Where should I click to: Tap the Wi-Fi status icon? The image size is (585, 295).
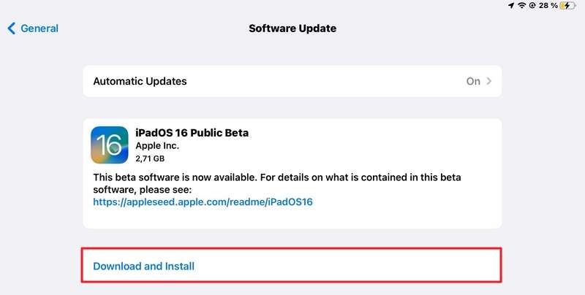[x=522, y=5]
